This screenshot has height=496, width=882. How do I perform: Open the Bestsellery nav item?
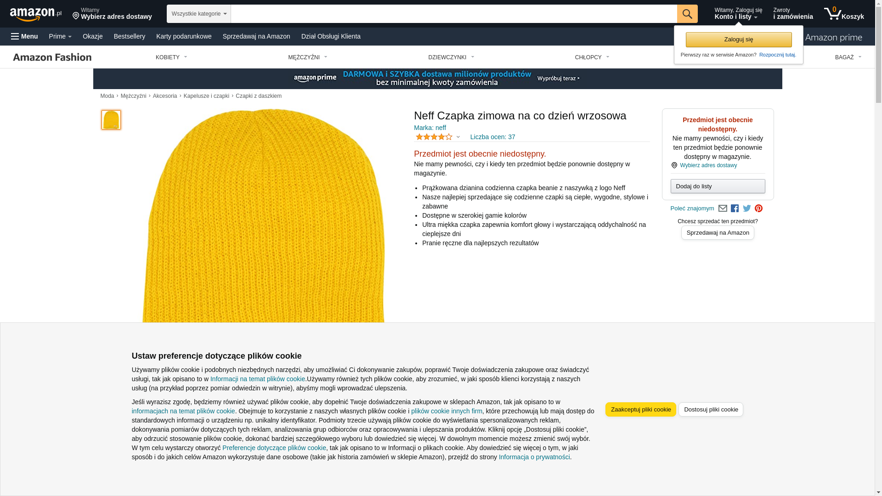[x=129, y=36]
